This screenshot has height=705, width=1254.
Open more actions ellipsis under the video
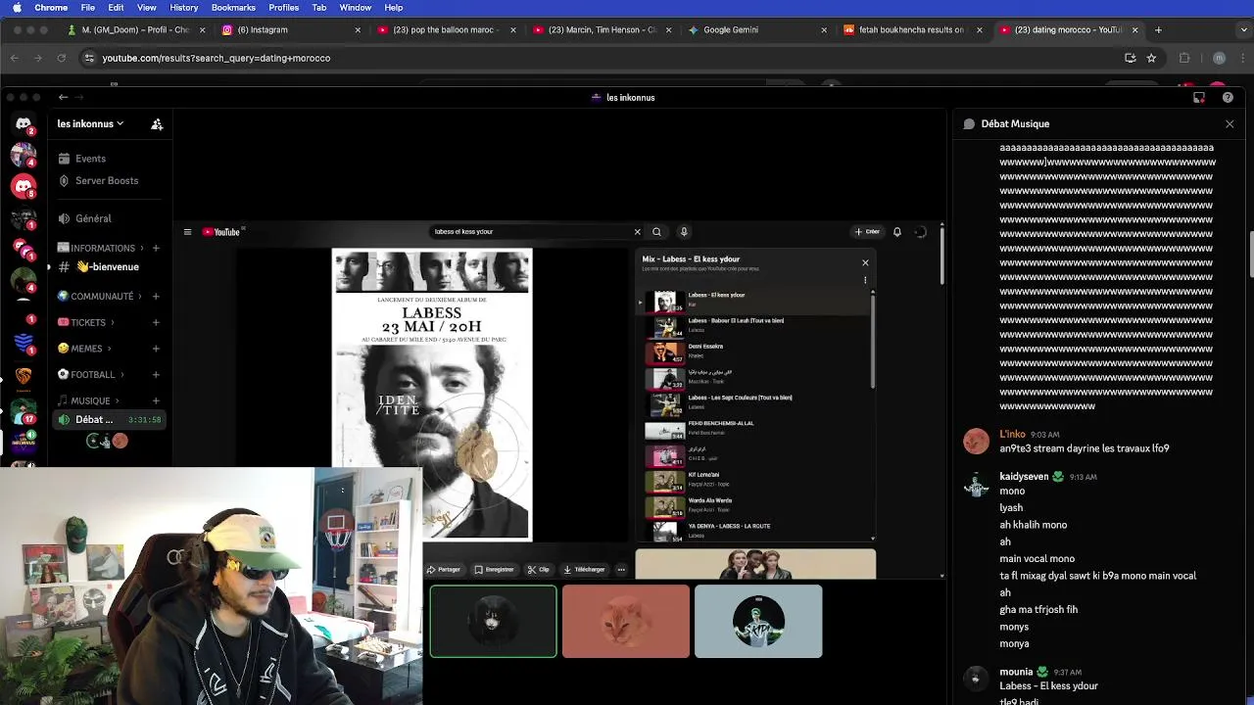click(621, 570)
